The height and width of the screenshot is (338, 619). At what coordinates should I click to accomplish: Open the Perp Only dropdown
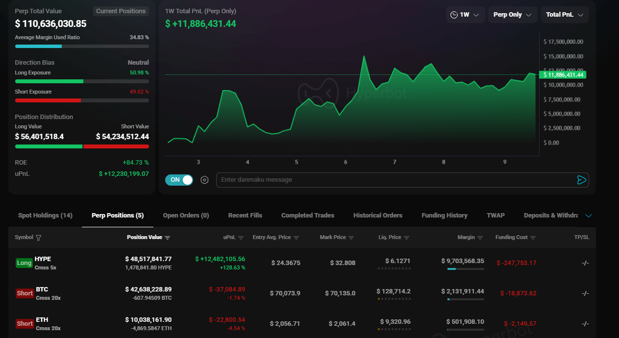point(512,15)
